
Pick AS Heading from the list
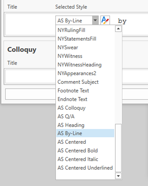pos(85,125)
